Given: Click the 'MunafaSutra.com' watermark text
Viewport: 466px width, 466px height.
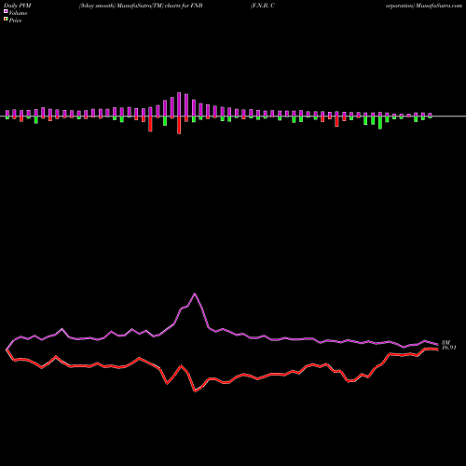Looking at the screenshot, I should point(439,6).
